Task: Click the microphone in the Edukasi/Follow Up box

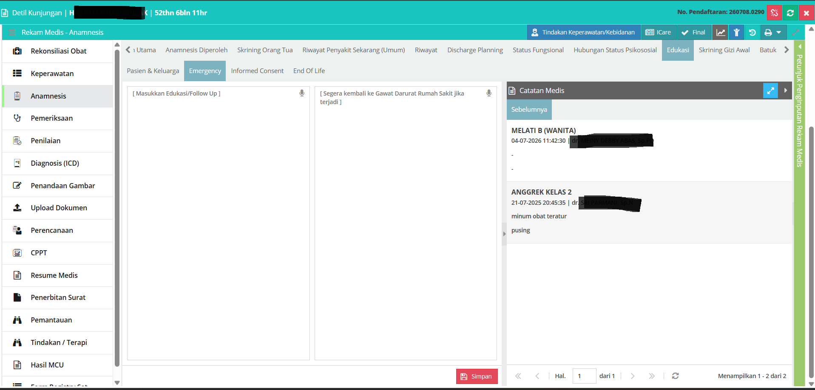Action: coord(302,93)
